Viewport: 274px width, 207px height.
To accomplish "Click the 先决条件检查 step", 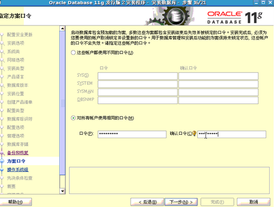I will [20, 178].
